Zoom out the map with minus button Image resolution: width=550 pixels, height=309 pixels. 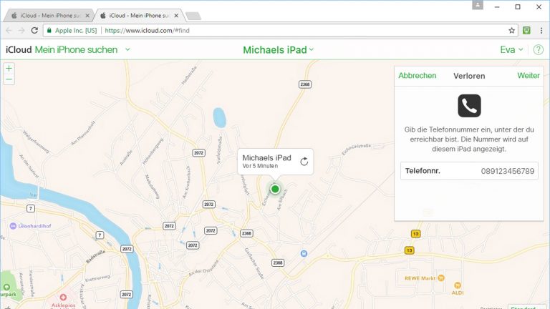pos(9,79)
